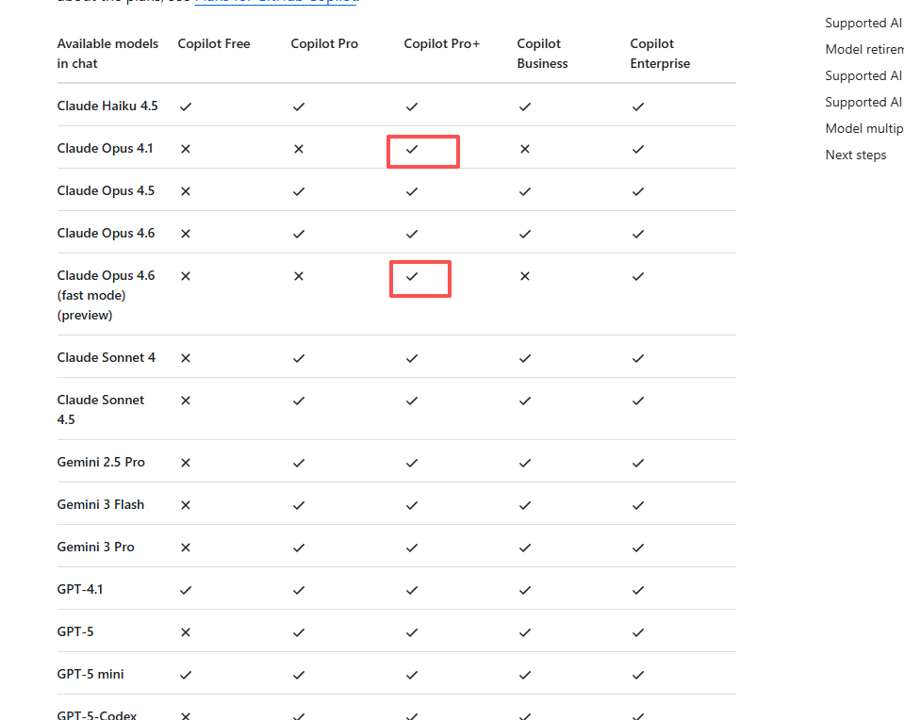Click Claude Opus 4.1 X mark under Copilot Free
The height and width of the screenshot is (720, 904).
coord(186,149)
